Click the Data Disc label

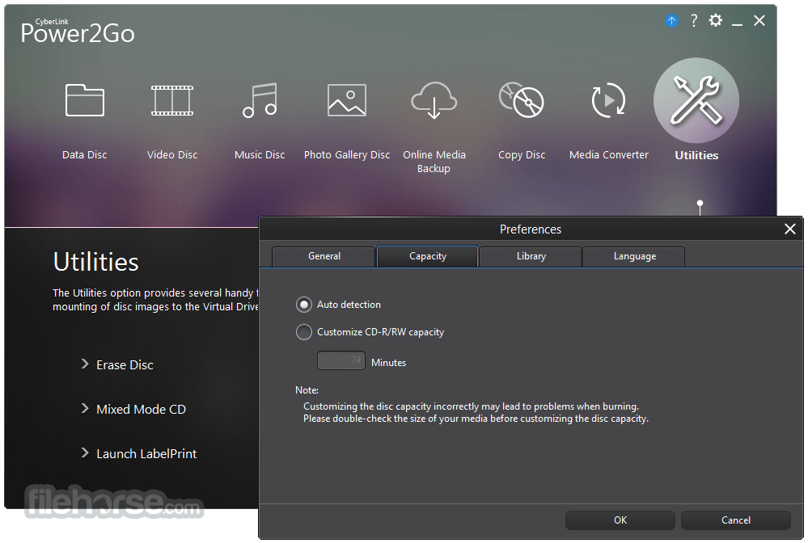click(84, 155)
